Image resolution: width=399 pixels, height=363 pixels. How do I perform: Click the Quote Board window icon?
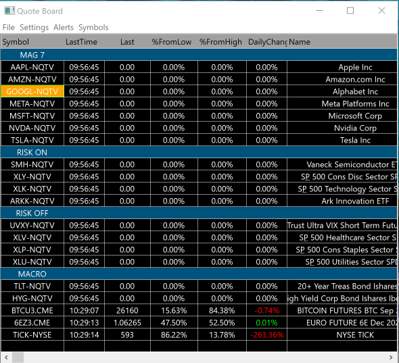pyautogui.click(x=9, y=11)
